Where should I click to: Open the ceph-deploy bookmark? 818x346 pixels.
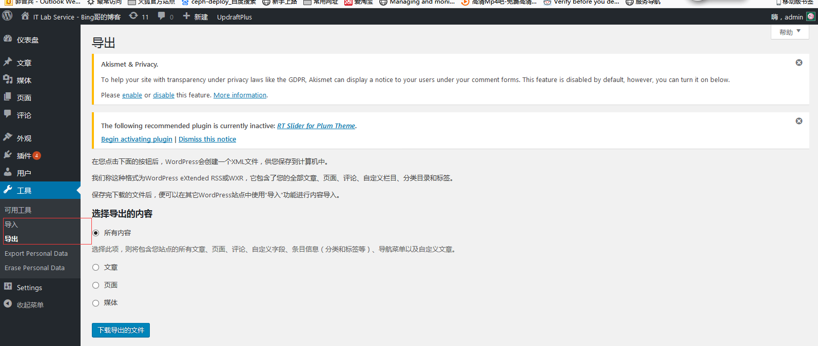219,2
